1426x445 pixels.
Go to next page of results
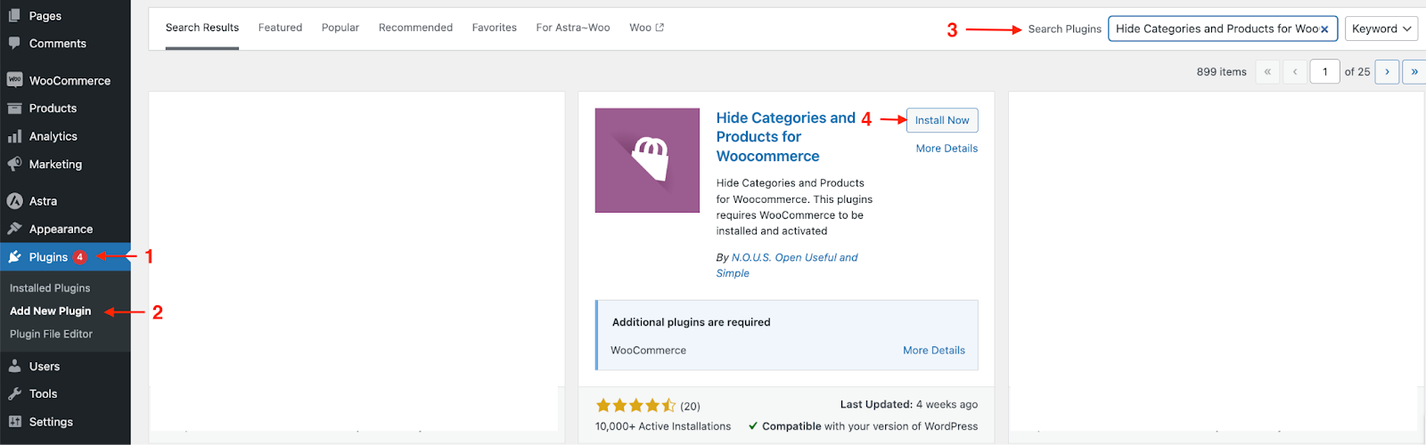pyautogui.click(x=1387, y=71)
